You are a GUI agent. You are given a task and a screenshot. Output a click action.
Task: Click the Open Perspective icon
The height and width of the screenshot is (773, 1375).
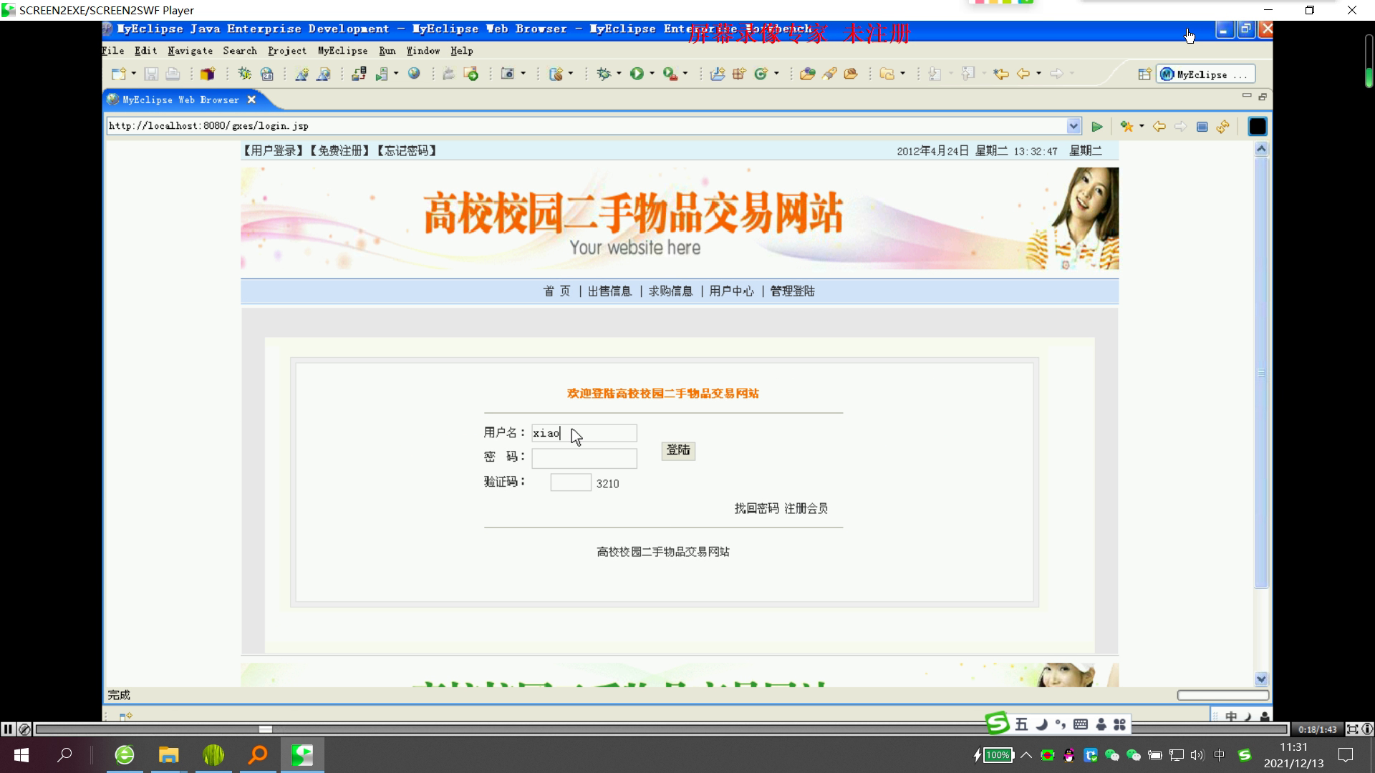click(x=1144, y=74)
